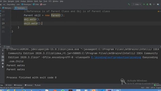
Task: Open the Problems tool window
Action: (x=18, y=85)
